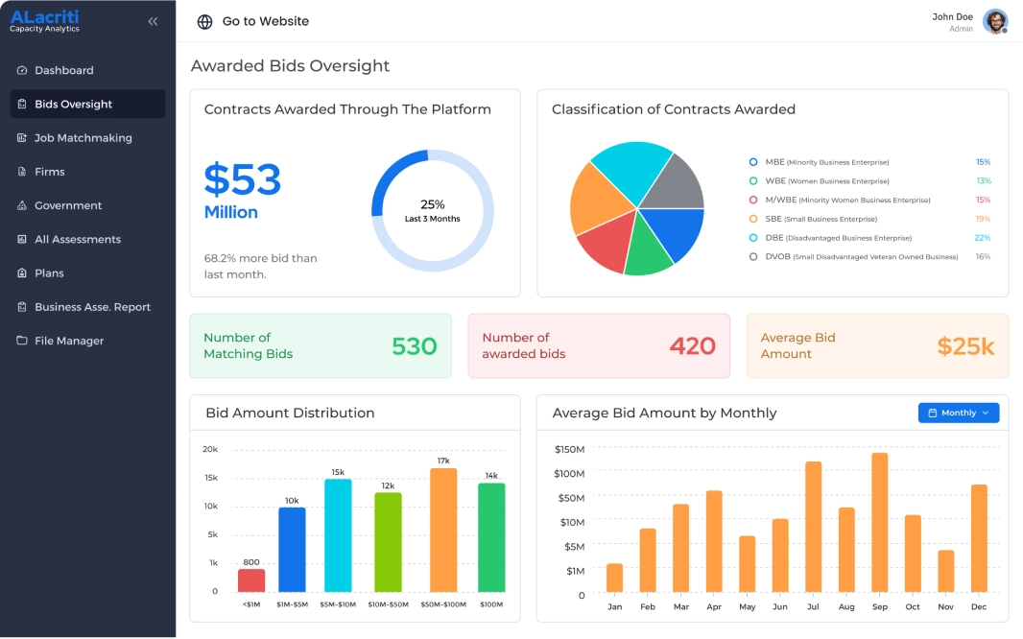
Task: Click the Go to Website link
Action: (265, 21)
